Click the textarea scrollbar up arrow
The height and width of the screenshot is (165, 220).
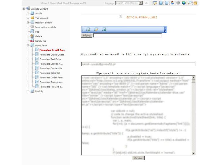click(x=193, y=78)
